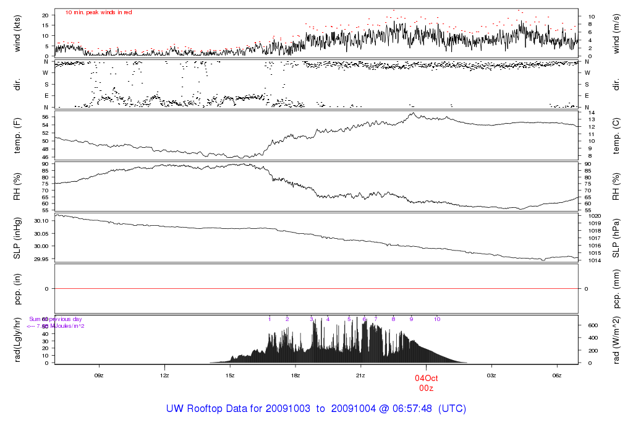
Task: Click the purple hour marker '7' in radiation panel
Action: [x=376, y=319]
